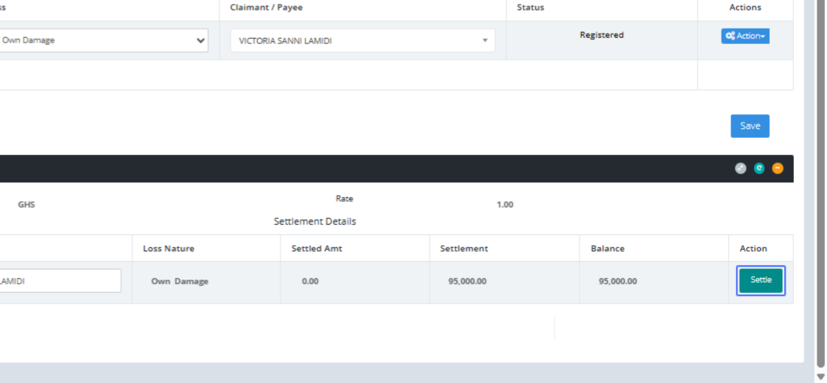This screenshot has height=383, width=827.
Task: Collapse the panel with orange minus icon
Action: click(x=777, y=168)
